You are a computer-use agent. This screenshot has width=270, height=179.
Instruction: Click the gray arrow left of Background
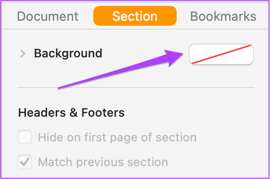(x=22, y=53)
